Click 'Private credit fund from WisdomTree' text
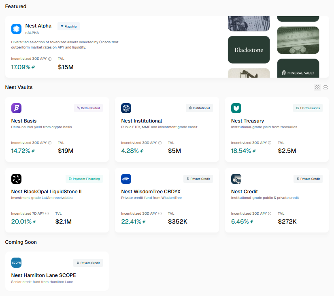Screen dimensions: 334x296 (151, 198)
